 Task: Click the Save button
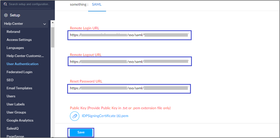pos(81,133)
